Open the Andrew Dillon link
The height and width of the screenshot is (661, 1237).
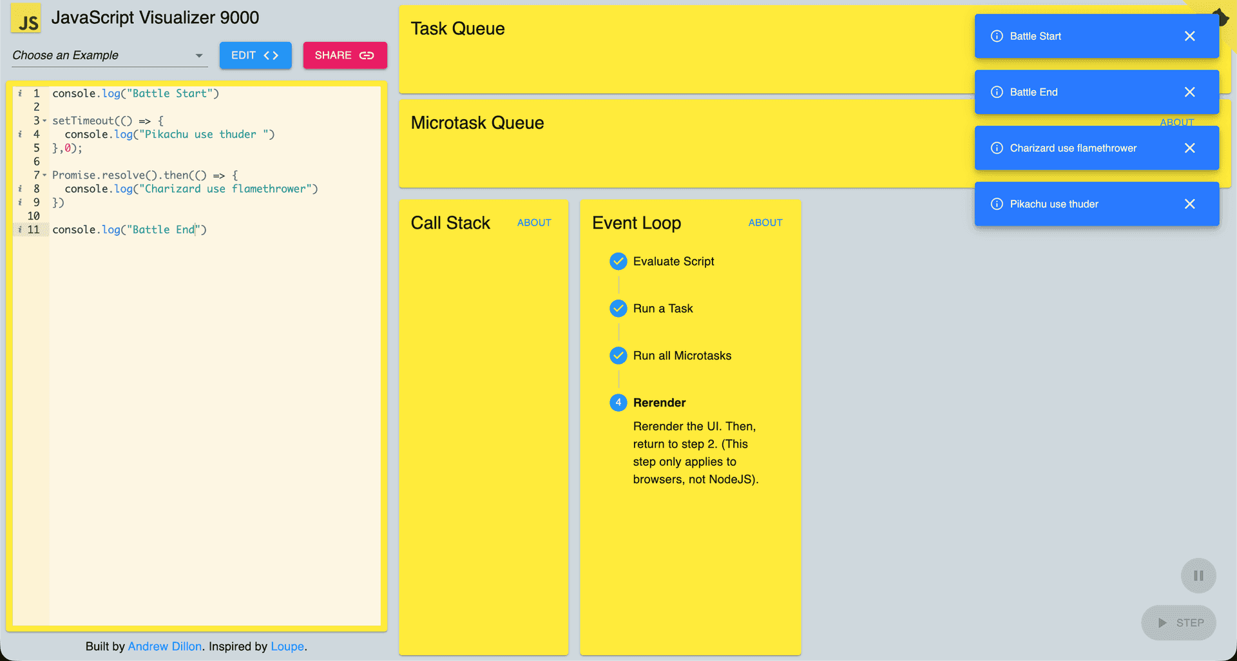[165, 646]
